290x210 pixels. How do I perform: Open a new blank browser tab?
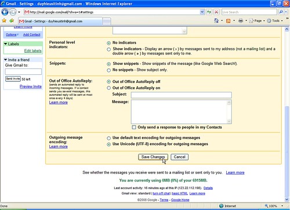(x=107, y=21)
